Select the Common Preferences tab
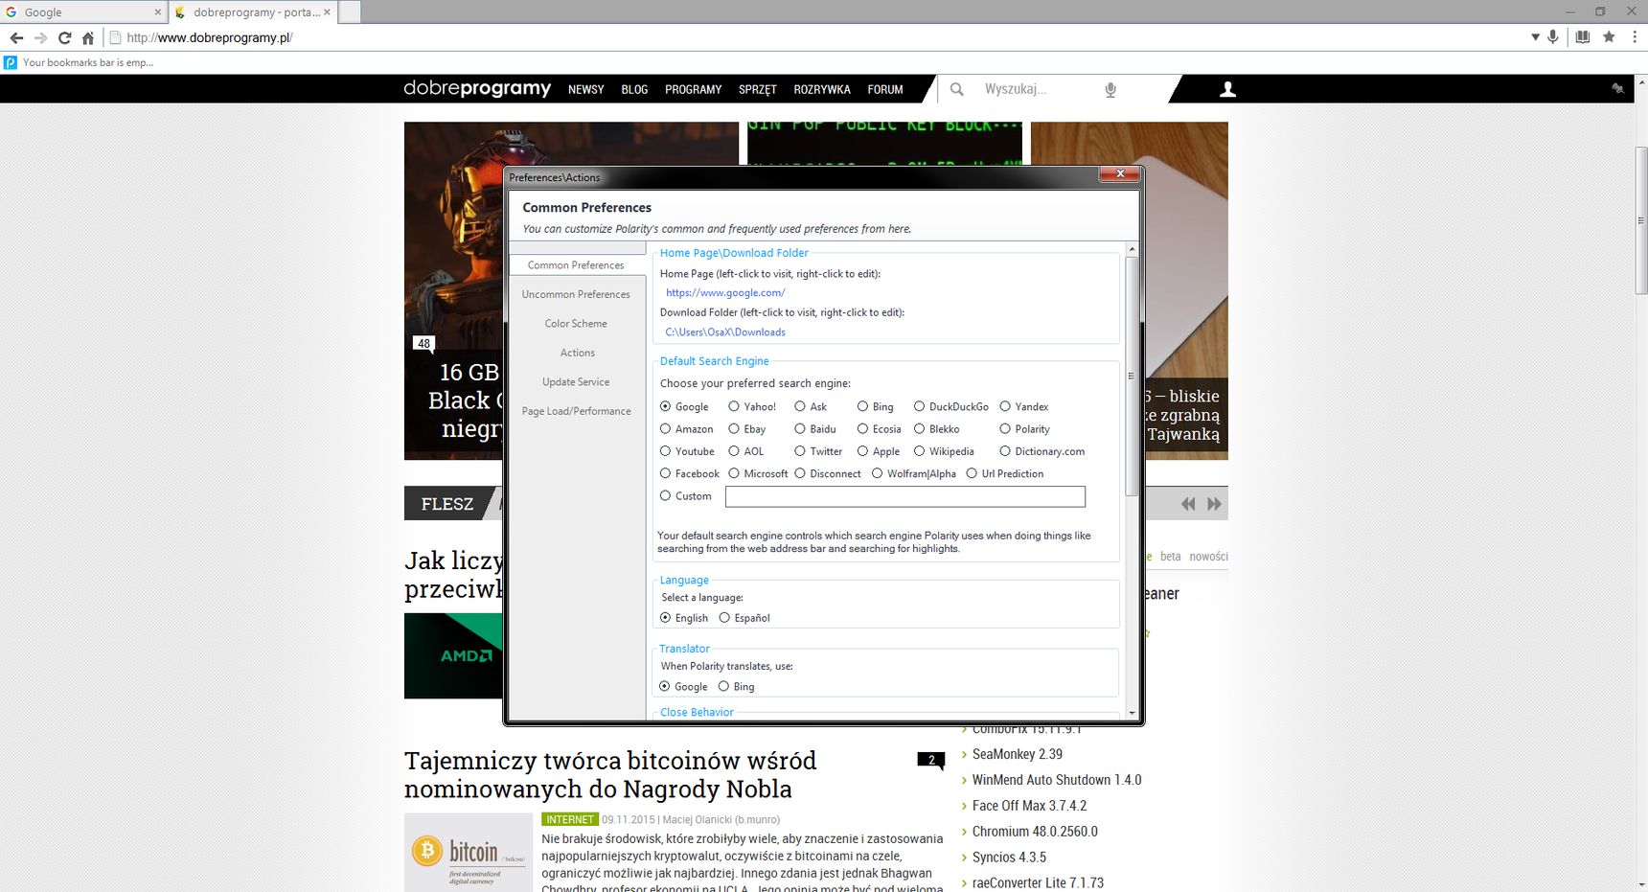 coord(576,264)
